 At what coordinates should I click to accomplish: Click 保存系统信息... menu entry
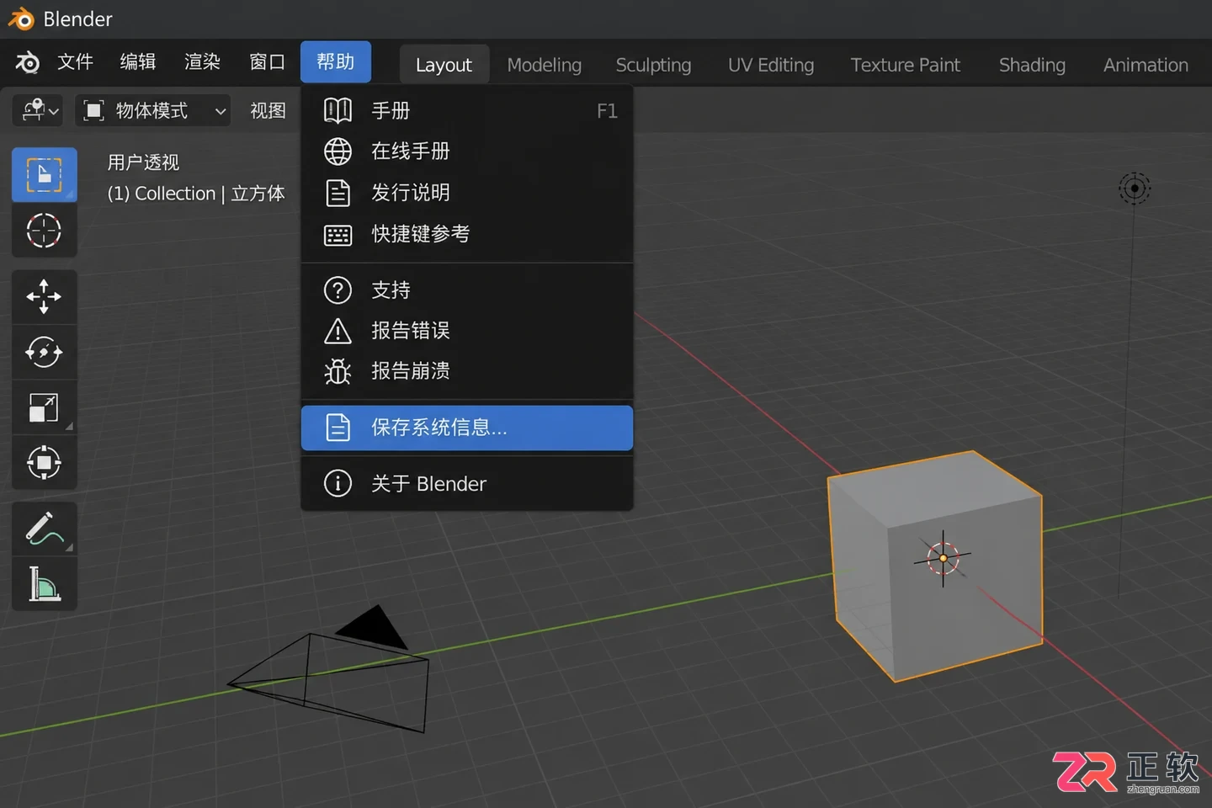click(x=467, y=428)
